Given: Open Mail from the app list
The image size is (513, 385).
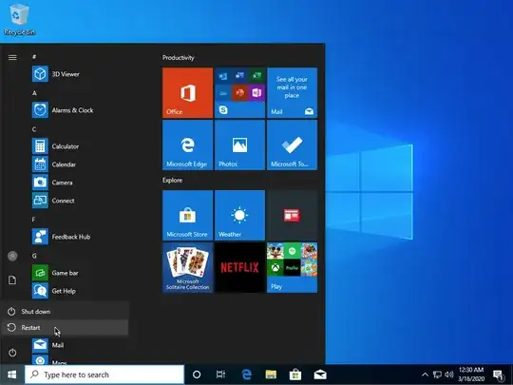Looking at the screenshot, I should tap(80, 345).
